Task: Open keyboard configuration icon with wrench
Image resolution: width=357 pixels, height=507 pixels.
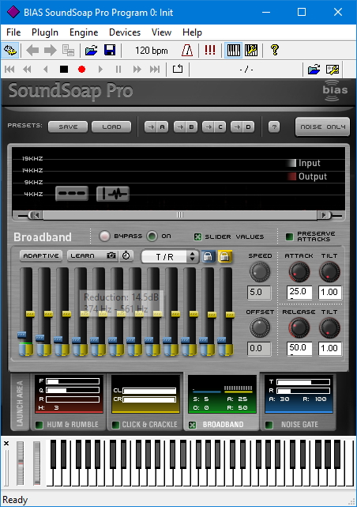Action: pyautogui.click(x=251, y=51)
